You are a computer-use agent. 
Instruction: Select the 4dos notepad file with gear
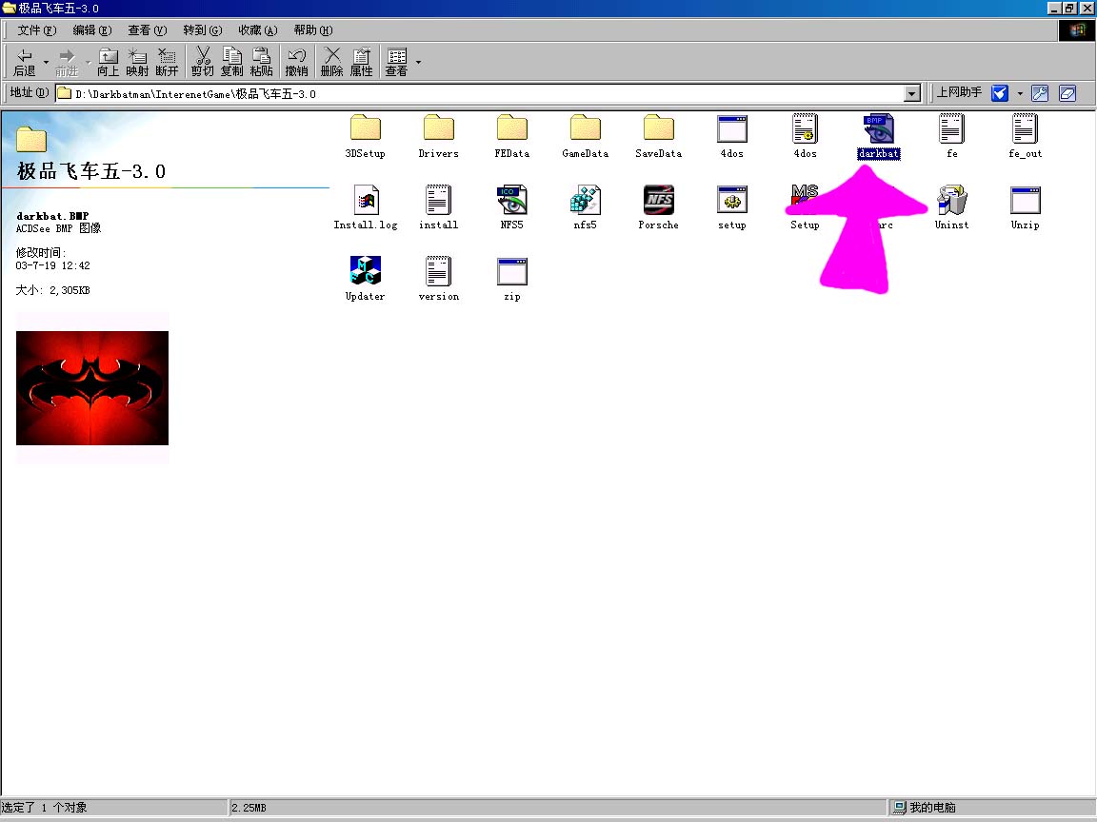point(806,136)
